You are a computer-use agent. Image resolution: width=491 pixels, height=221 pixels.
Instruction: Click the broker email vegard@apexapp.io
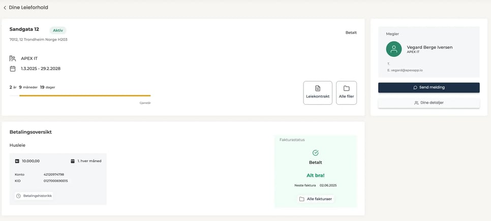click(x=407, y=70)
